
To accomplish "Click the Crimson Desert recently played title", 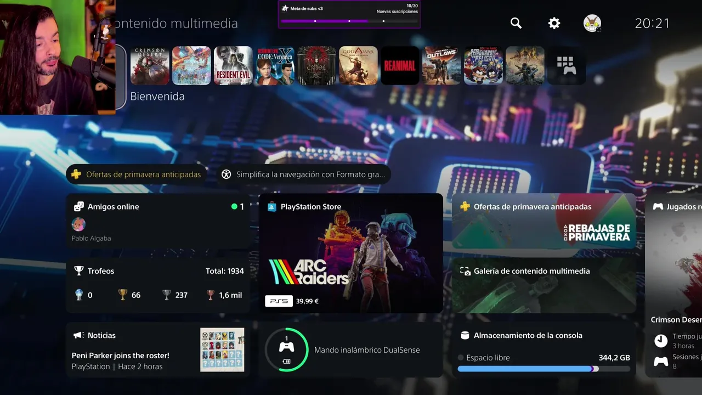I will tap(676, 320).
